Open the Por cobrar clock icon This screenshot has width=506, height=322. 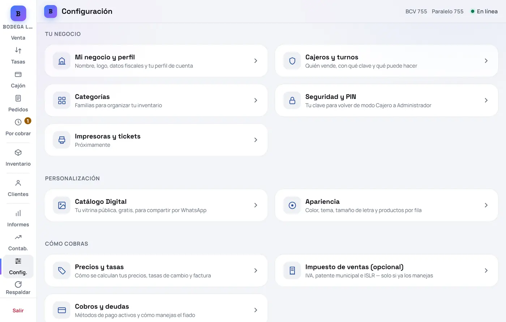coord(18,122)
